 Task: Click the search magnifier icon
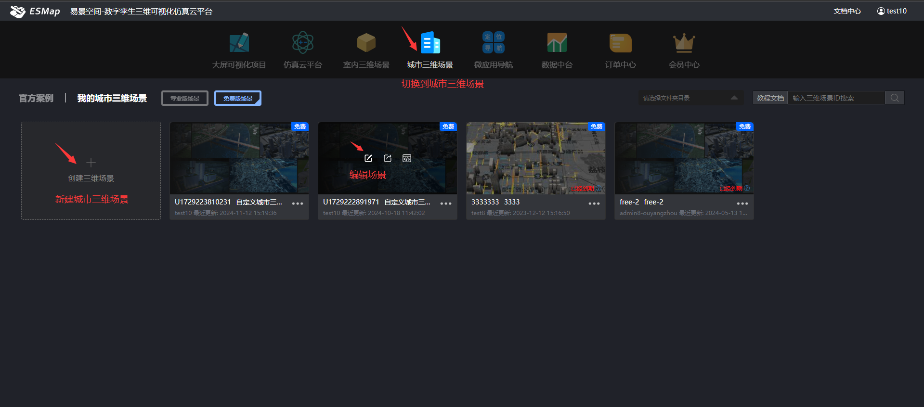895,98
